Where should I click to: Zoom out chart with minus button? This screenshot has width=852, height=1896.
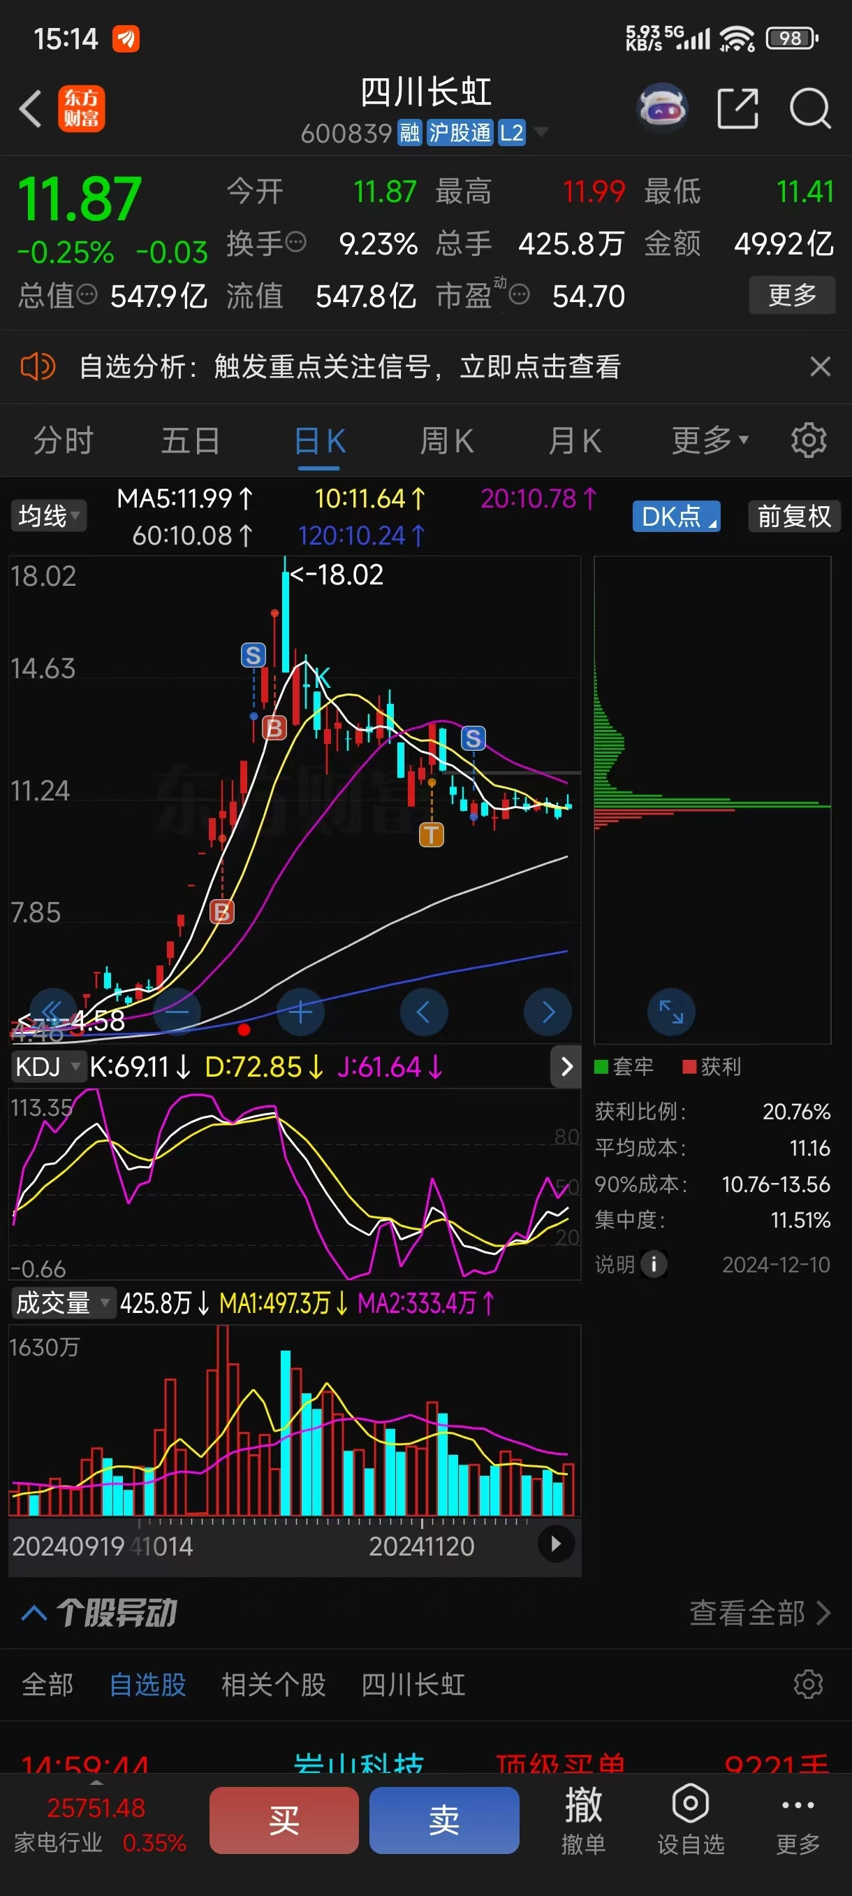(x=177, y=1012)
